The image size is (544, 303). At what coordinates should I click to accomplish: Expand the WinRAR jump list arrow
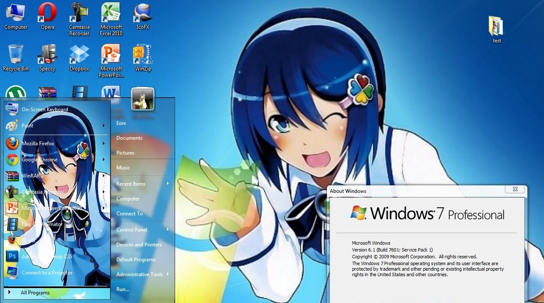click(x=104, y=176)
